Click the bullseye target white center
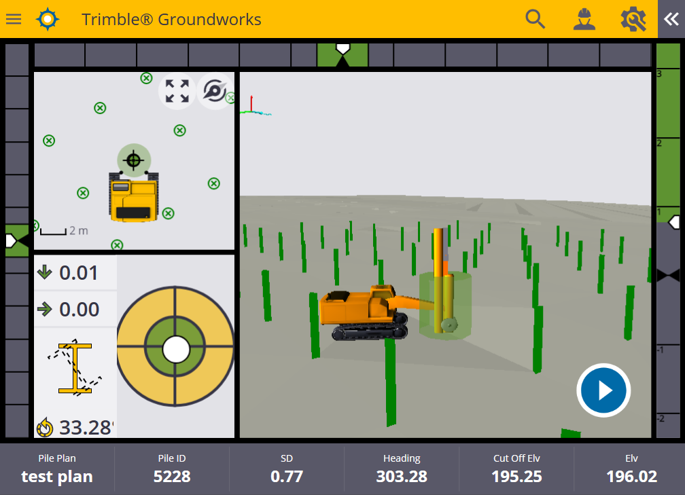685x495 pixels. pyautogui.click(x=175, y=349)
